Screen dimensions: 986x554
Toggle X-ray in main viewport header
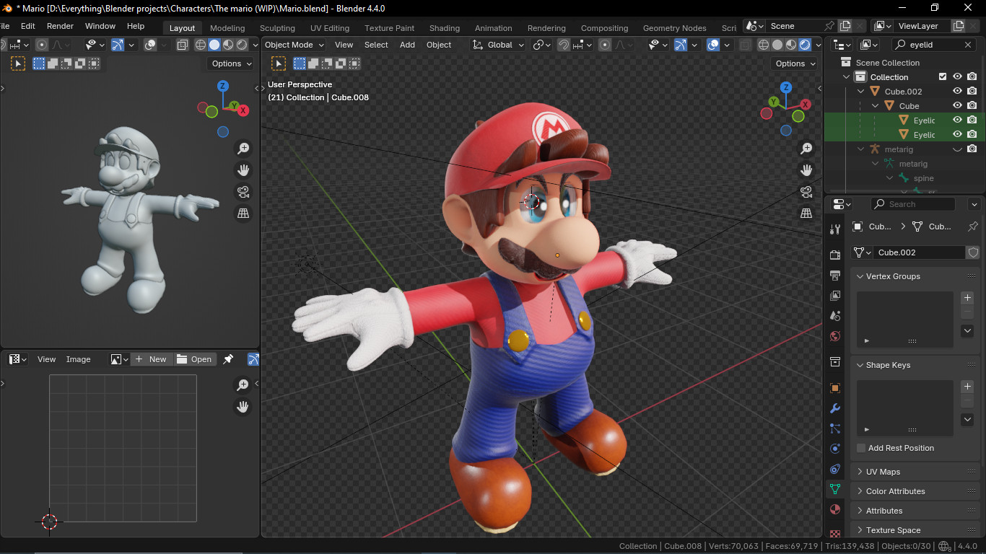point(745,45)
